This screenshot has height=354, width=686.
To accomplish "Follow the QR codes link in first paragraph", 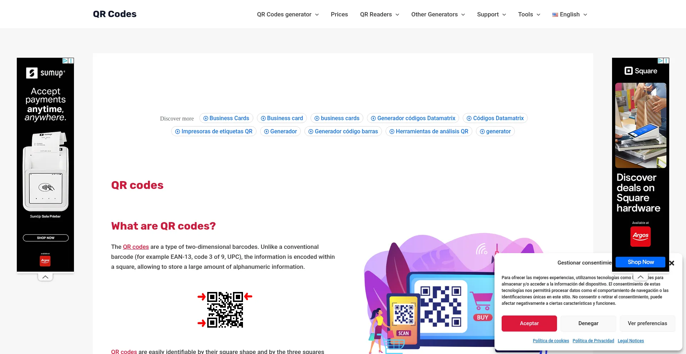I will [x=136, y=247].
